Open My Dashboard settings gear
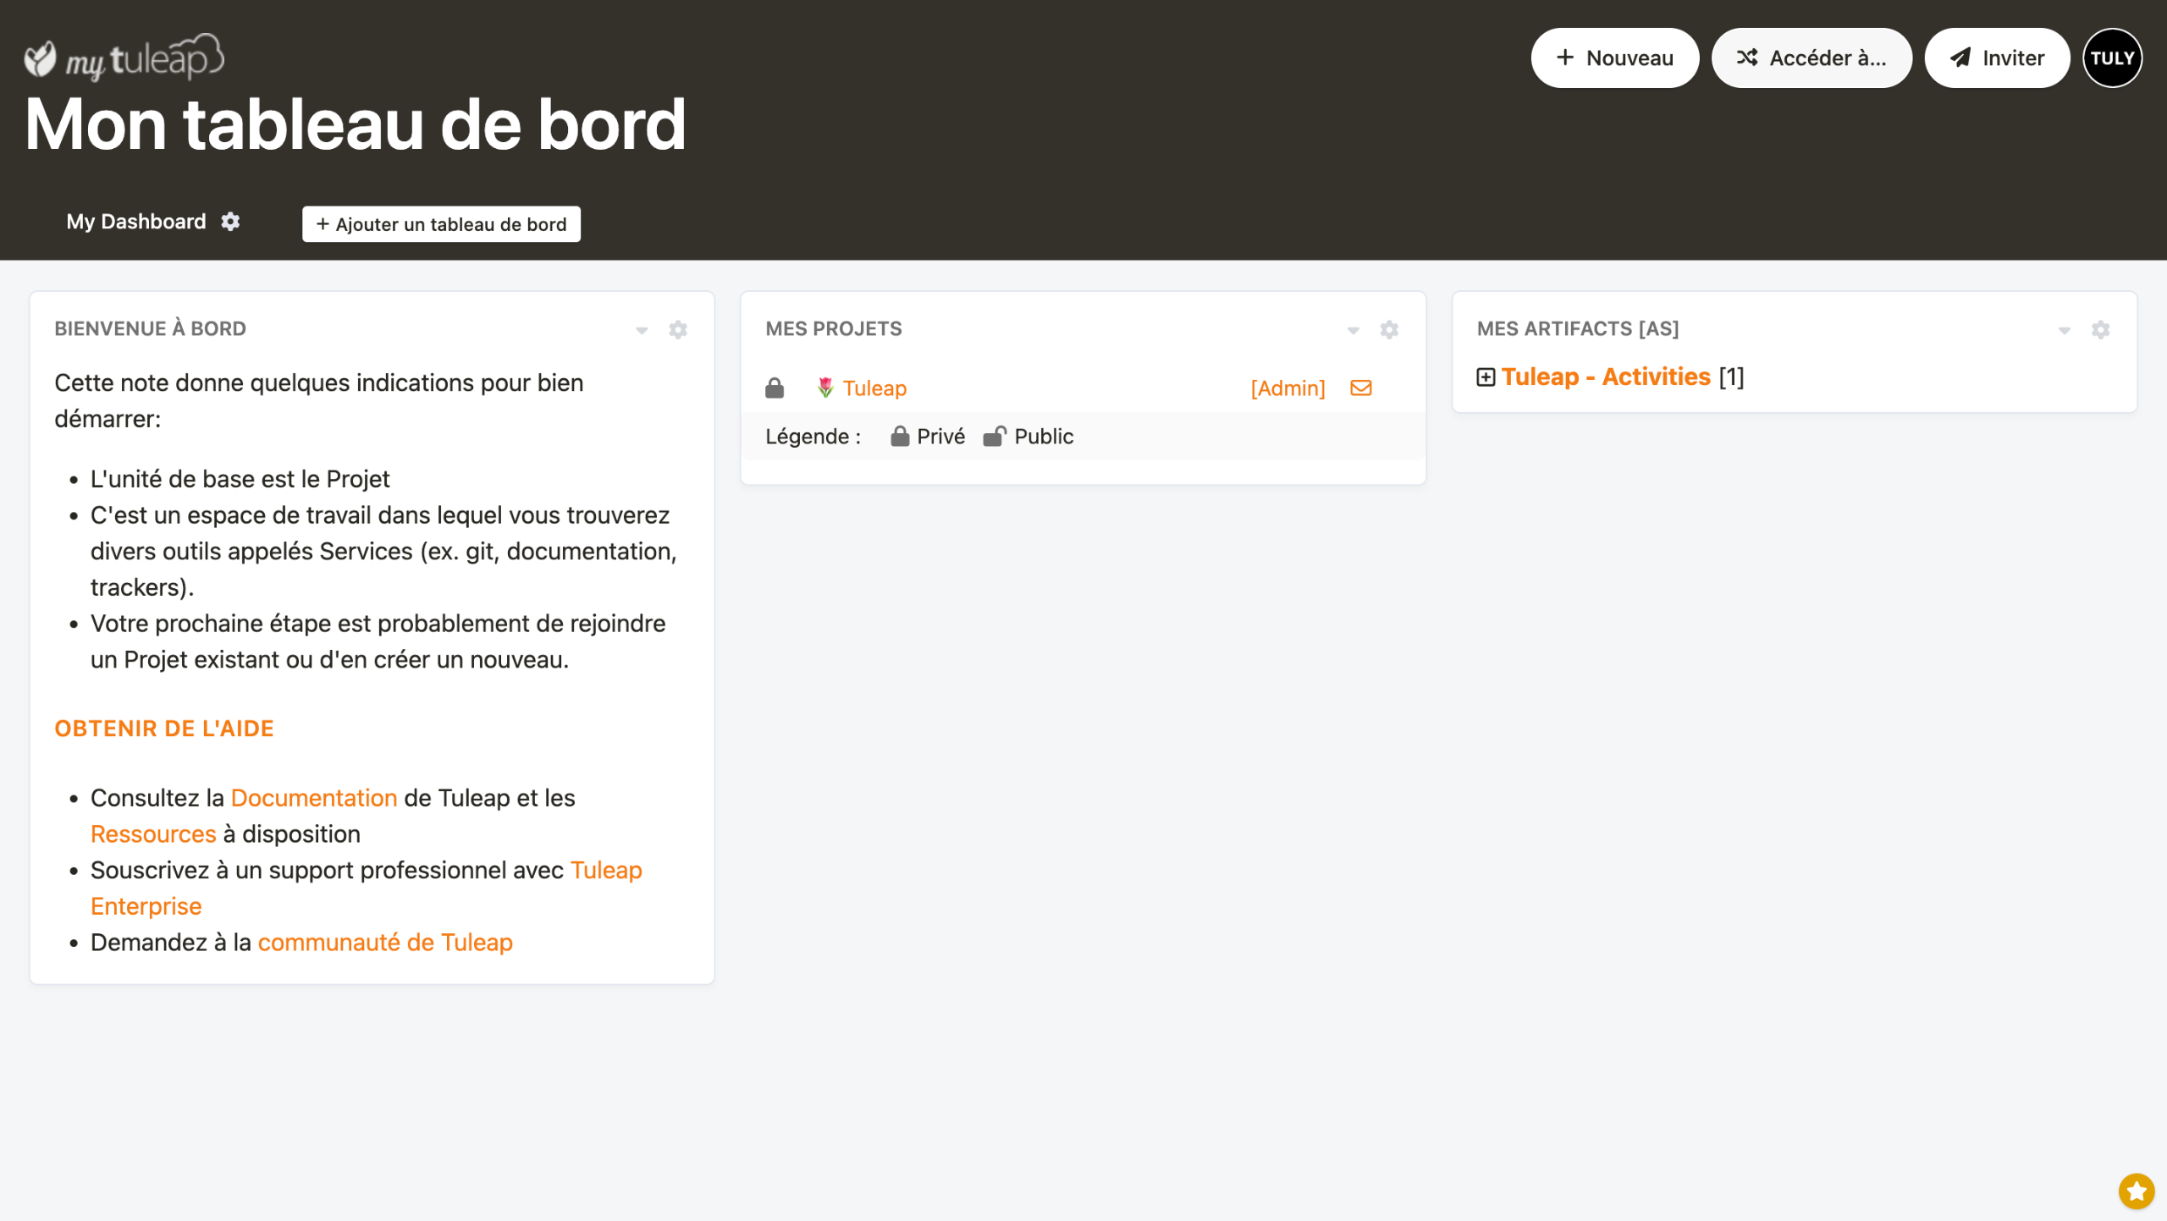The image size is (2167, 1221). 230,222
